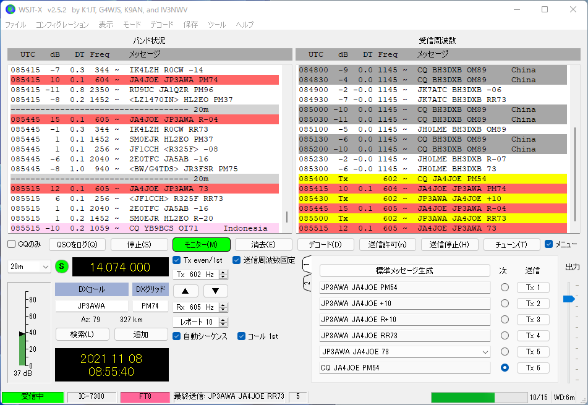Open the 20m band dropdown
Image resolution: width=588 pixels, height=405 pixels.
[29, 266]
